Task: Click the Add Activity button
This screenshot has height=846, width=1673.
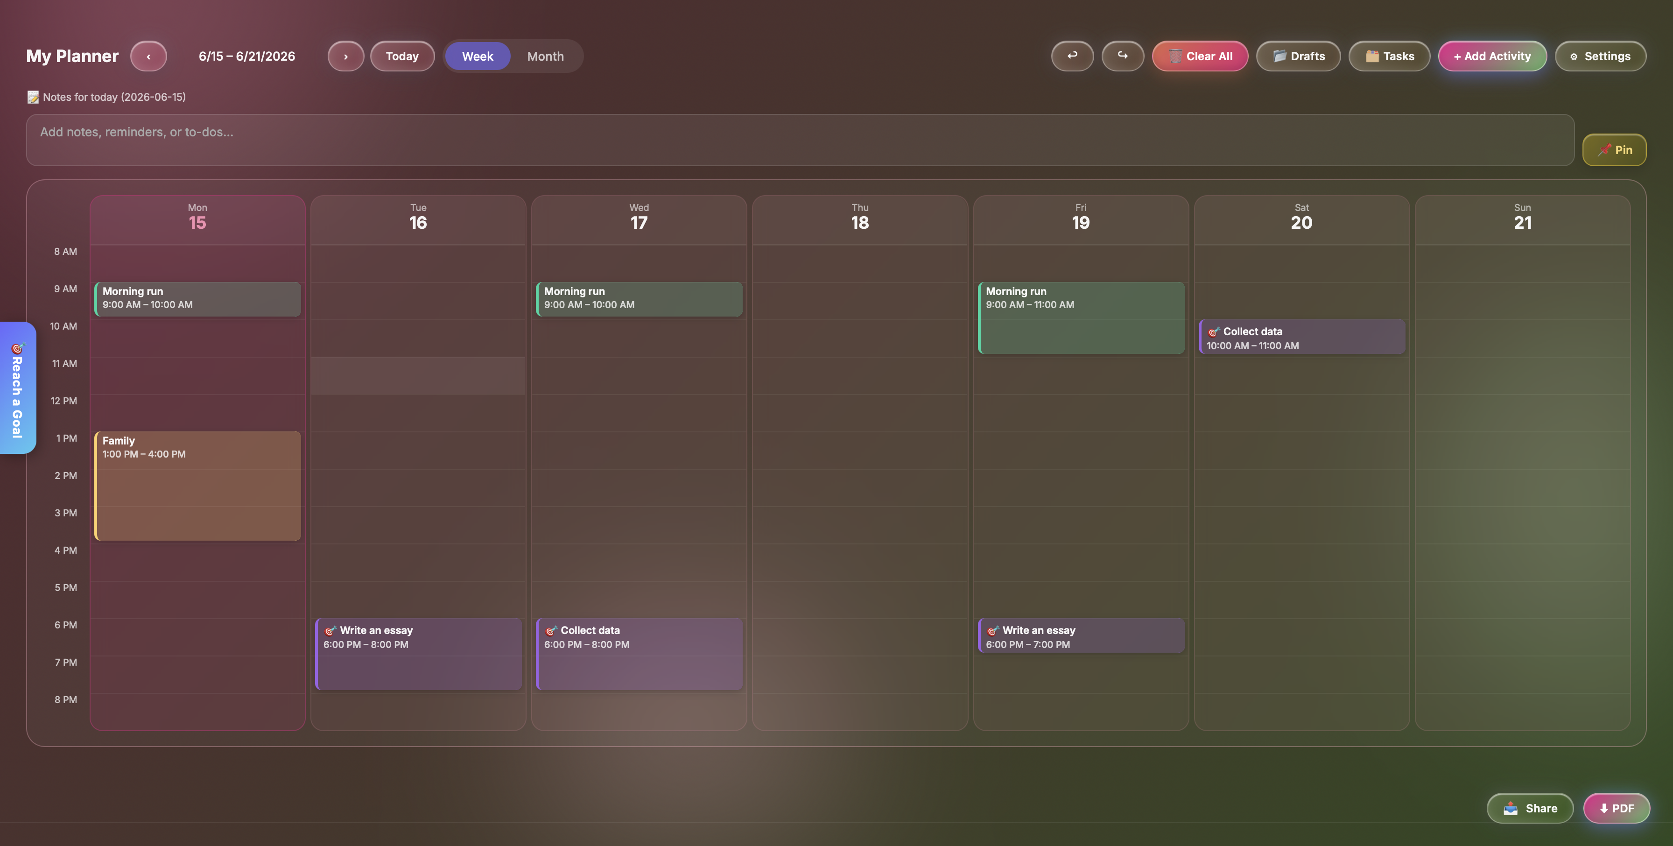Action: [1492, 56]
